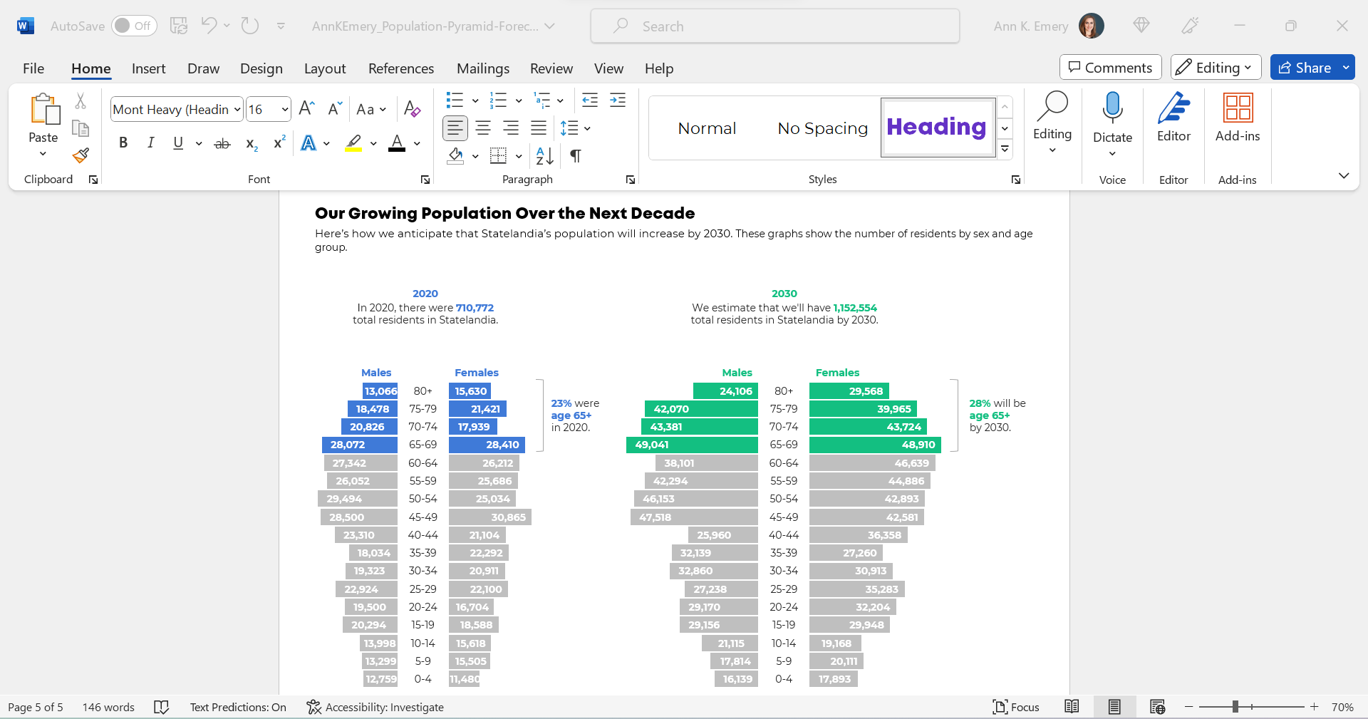Toggle Italic formatting button
The image size is (1368, 719).
tap(150, 143)
